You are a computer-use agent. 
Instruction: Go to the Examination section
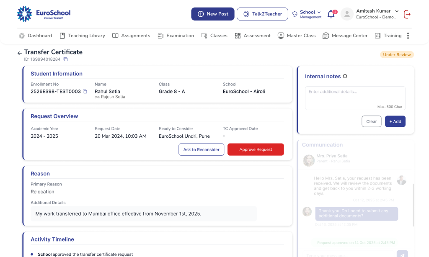[176, 36]
